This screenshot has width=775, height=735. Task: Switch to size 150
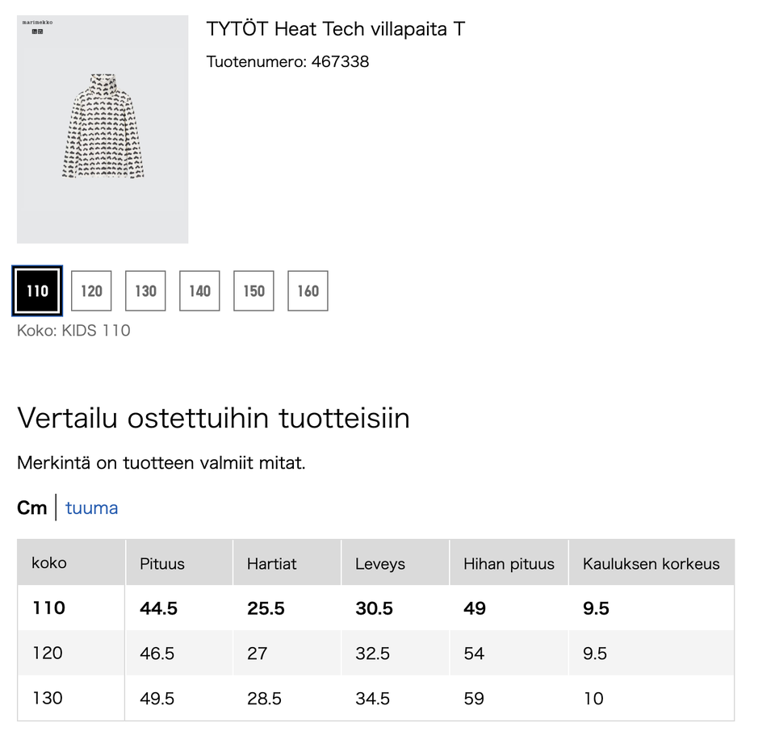point(253,290)
